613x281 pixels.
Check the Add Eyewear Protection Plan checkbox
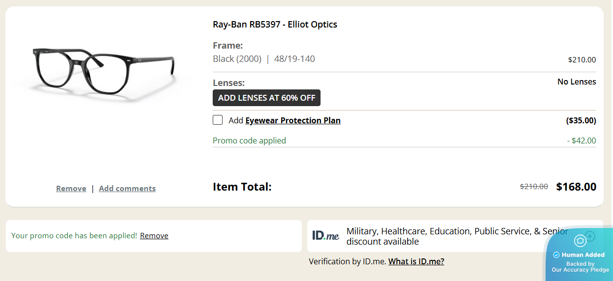coord(218,120)
